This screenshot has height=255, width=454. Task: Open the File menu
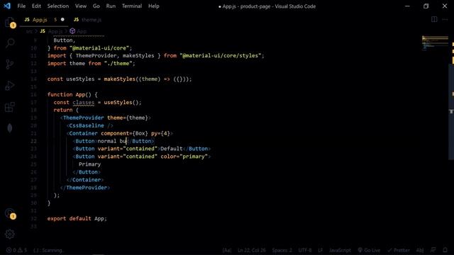[x=21, y=6]
